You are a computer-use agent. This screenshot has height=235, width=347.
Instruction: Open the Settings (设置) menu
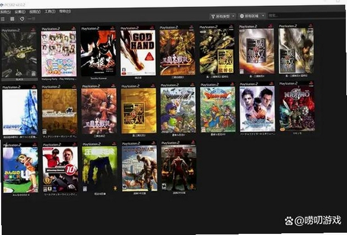click(x=20, y=12)
